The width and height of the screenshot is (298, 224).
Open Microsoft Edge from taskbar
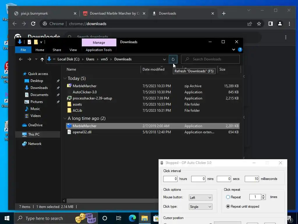tap(132, 218)
